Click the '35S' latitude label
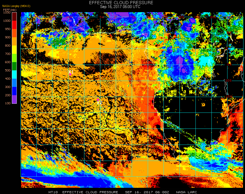The width and height of the screenshot is (245, 194). pos(229,160)
